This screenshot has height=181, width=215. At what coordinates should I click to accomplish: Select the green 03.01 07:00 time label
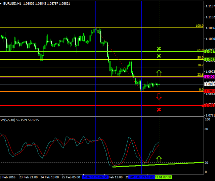coord(163,177)
